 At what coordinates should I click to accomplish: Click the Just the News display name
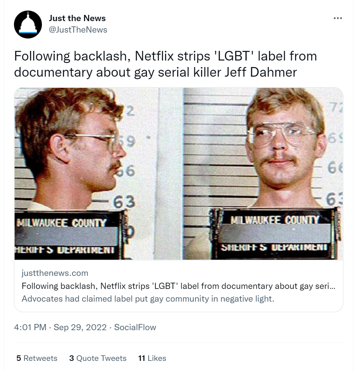77,18
